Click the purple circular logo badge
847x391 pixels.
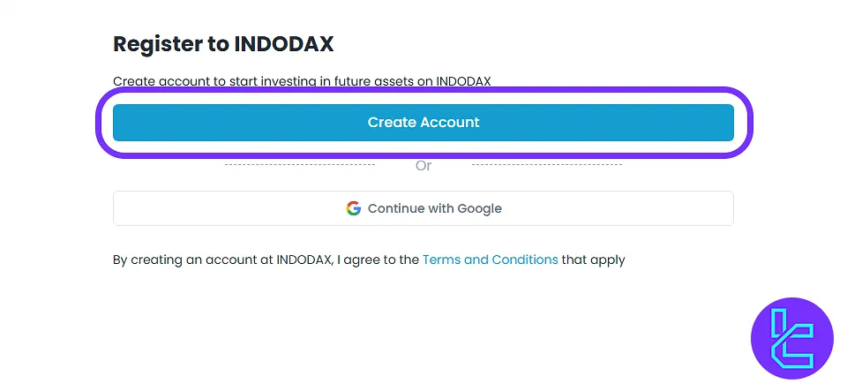[791, 339]
